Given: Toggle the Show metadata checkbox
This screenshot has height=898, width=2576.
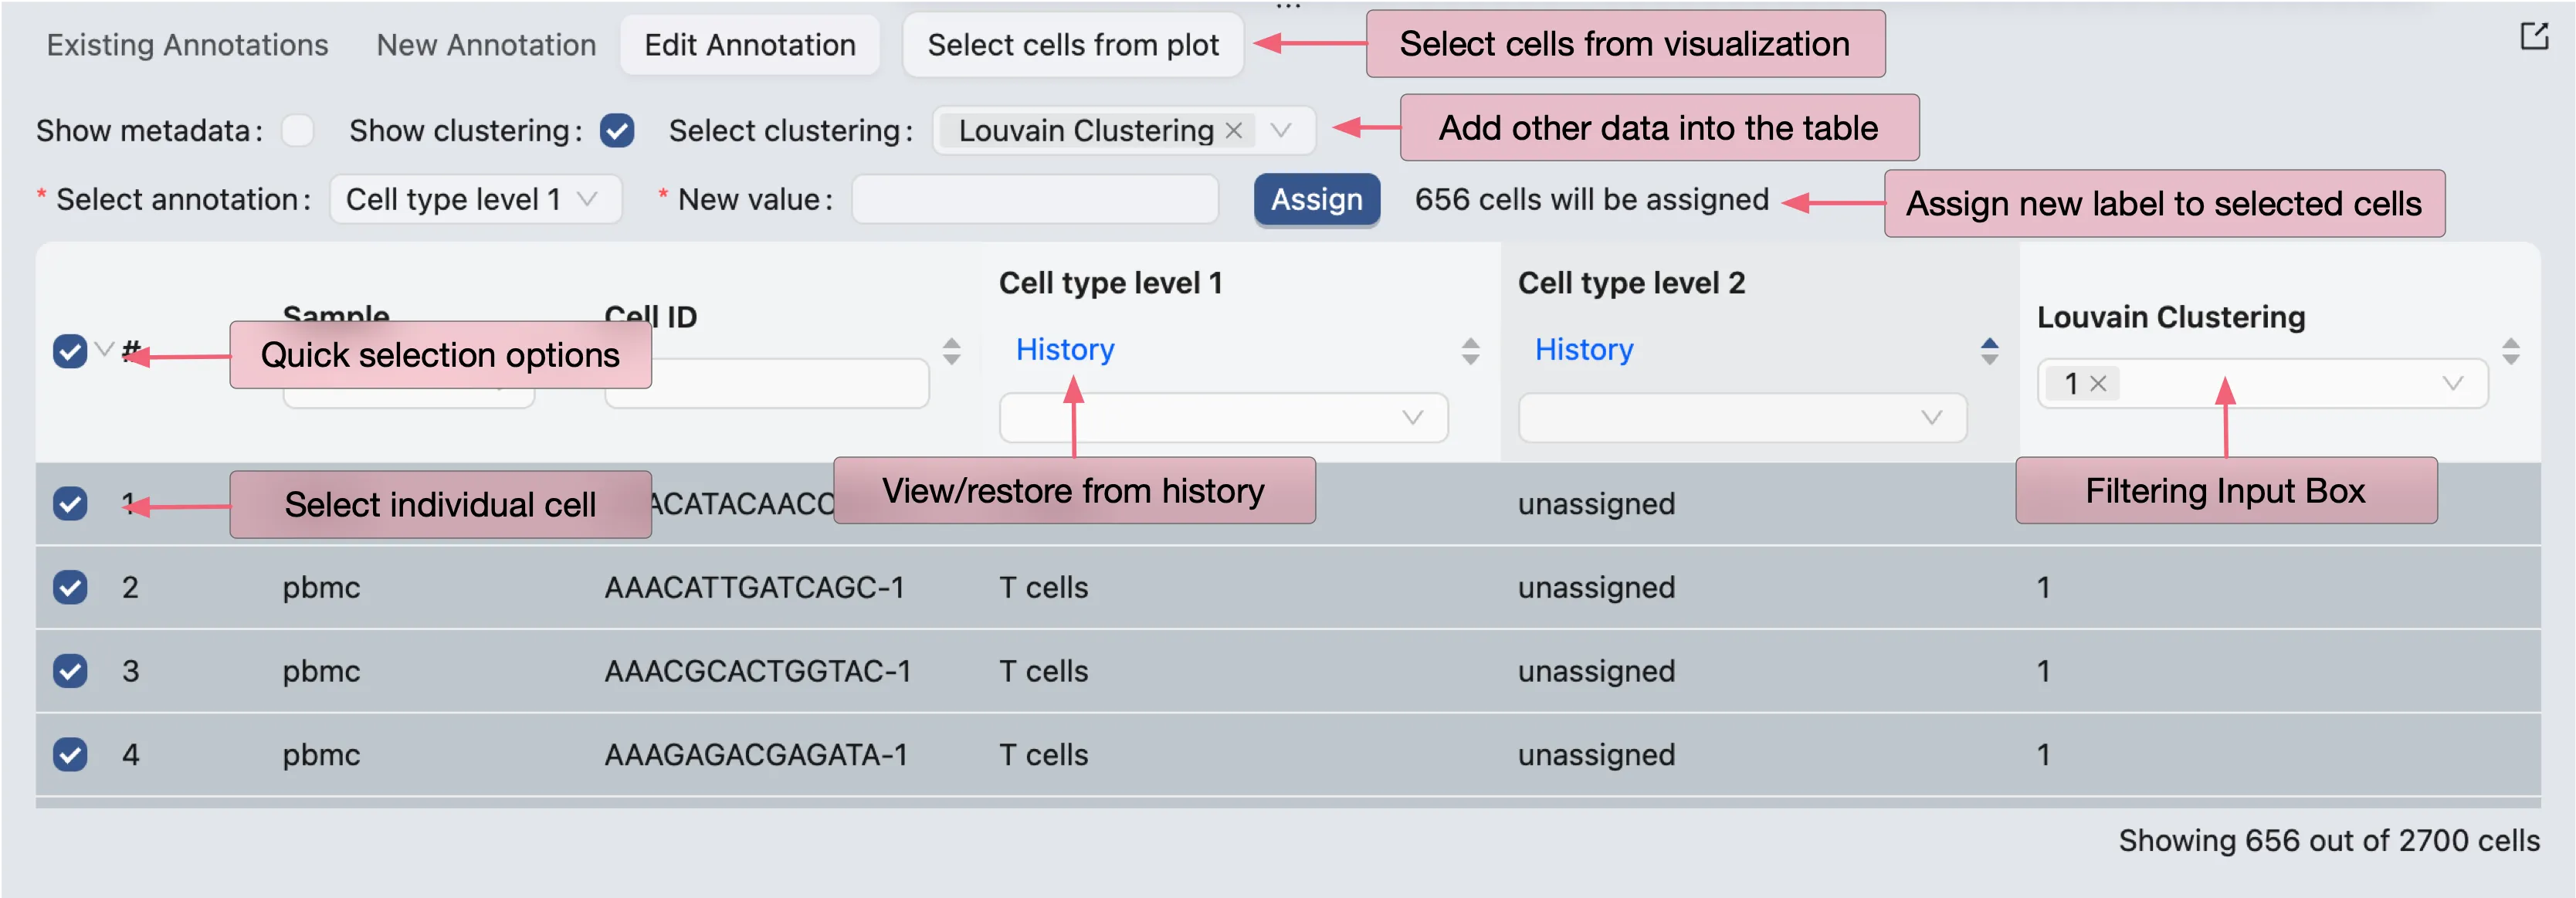Looking at the screenshot, I should click(x=297, y=131).
